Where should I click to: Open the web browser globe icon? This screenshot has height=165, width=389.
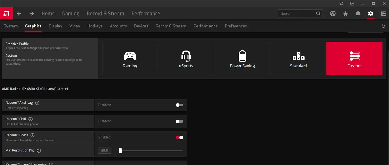pyautogui.click(x=333, y=13)
